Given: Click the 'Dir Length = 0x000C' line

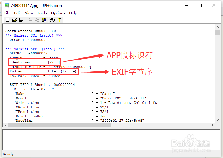Looking at the screenshot, I should 34,89.
